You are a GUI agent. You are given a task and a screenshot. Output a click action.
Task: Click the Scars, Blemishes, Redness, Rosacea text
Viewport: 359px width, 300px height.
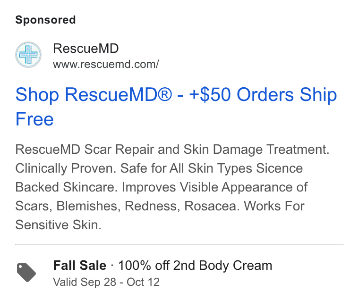[x=128, y=206]
